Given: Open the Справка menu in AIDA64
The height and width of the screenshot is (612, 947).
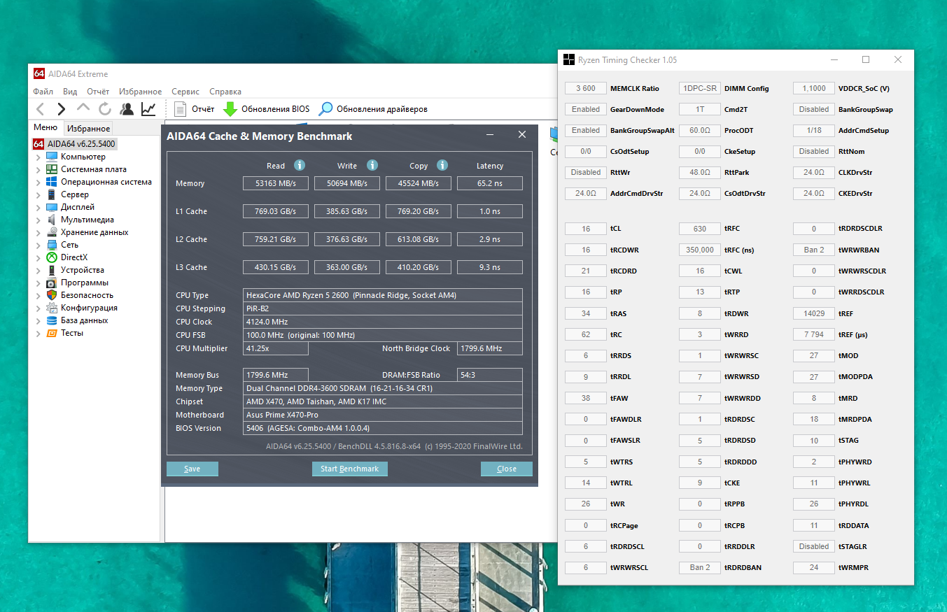Looking at the screenshot, I should click(225, 92).
